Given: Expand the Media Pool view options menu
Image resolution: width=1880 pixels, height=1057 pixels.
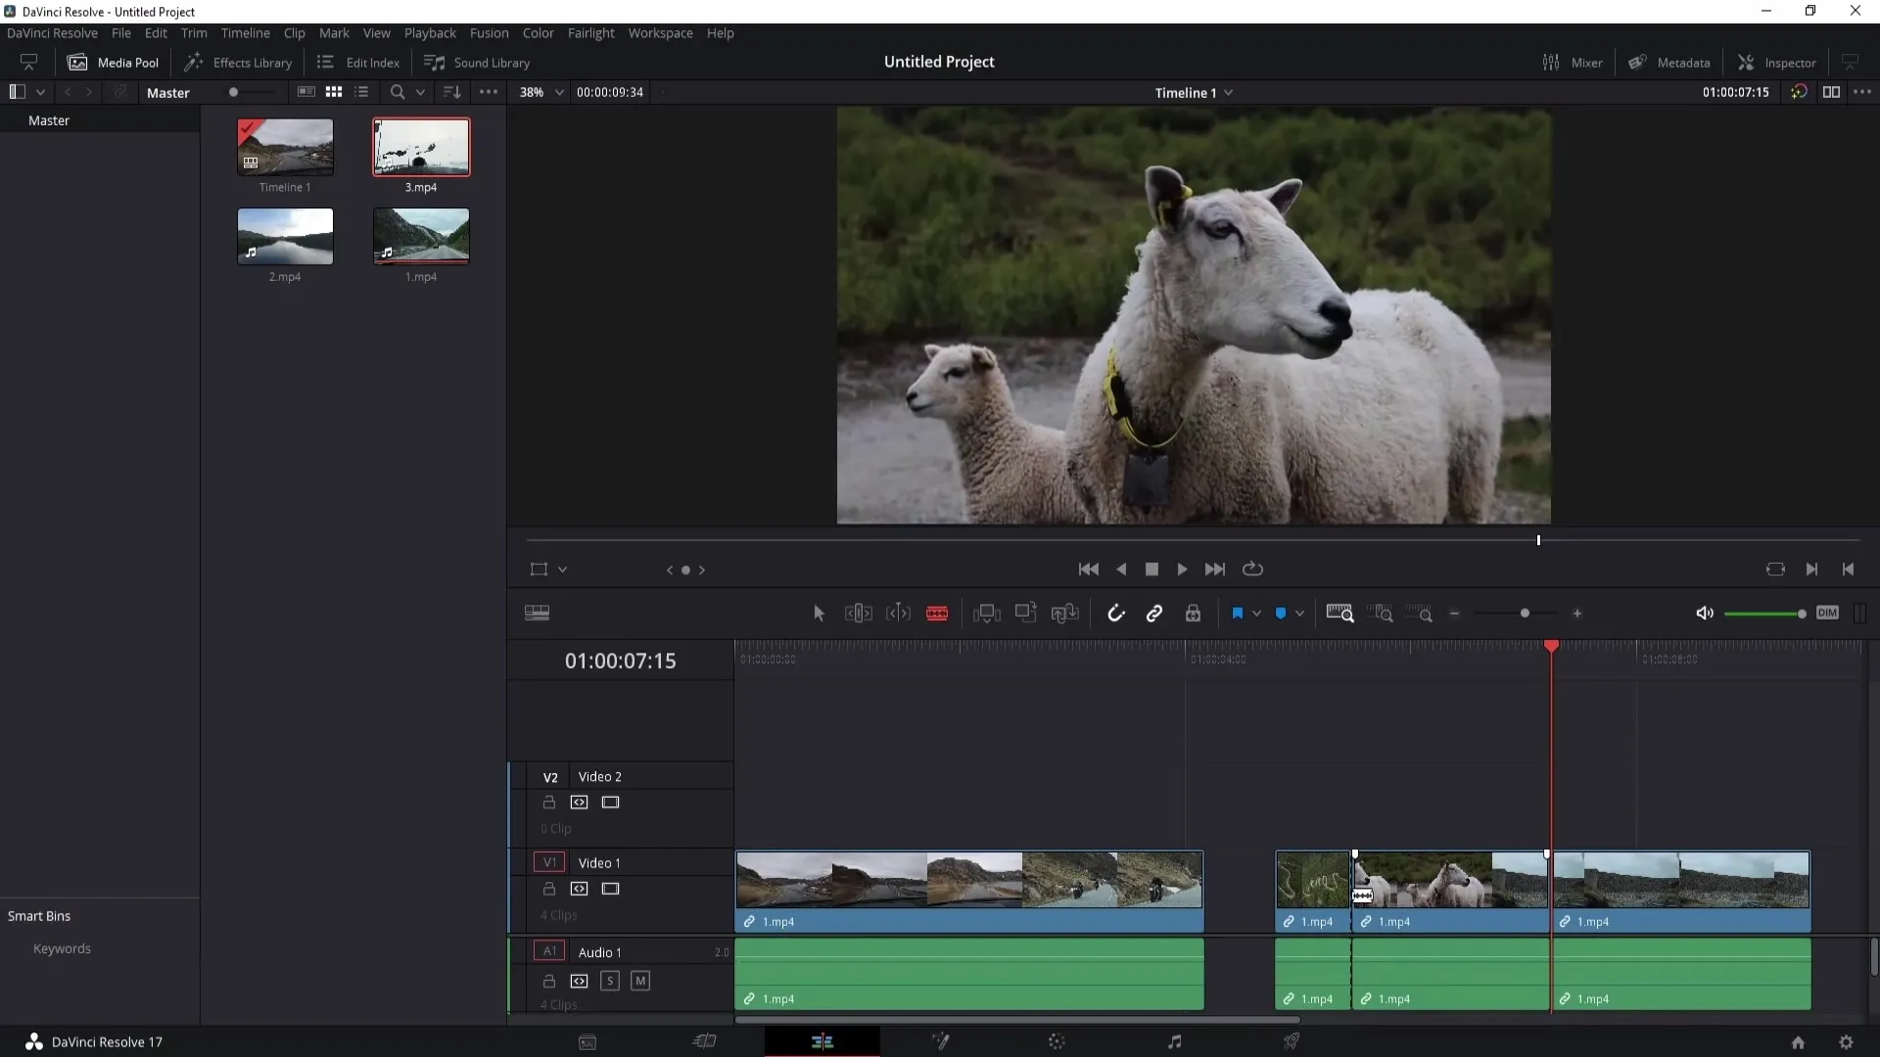Looking at the screenshot, I should [x=488, y=92].
